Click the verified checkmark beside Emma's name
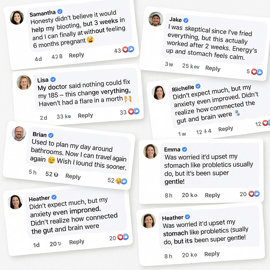 coord(185,150)
